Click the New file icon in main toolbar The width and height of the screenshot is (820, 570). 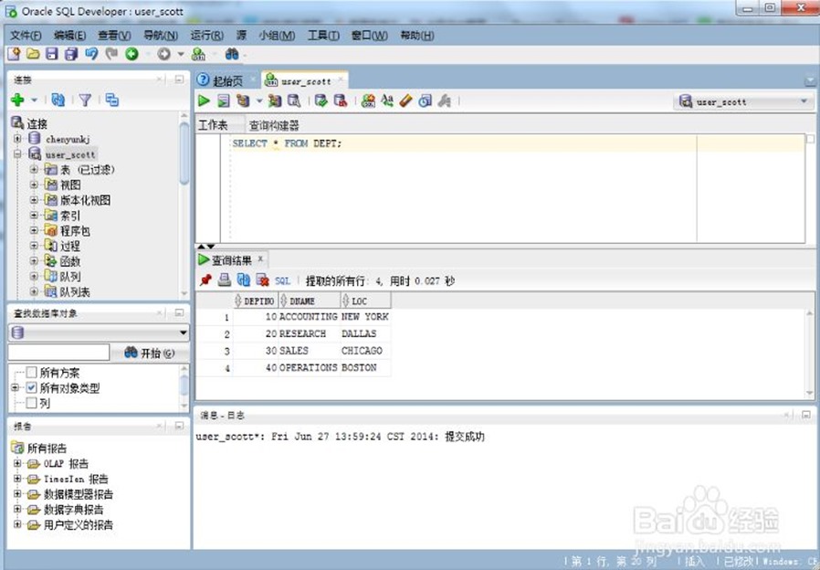coord(14,53)
